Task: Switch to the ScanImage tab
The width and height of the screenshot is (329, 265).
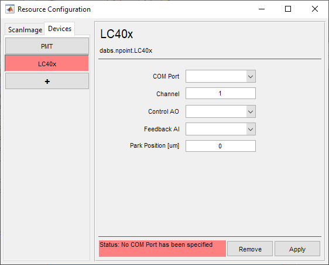Action: click(25, 30)
